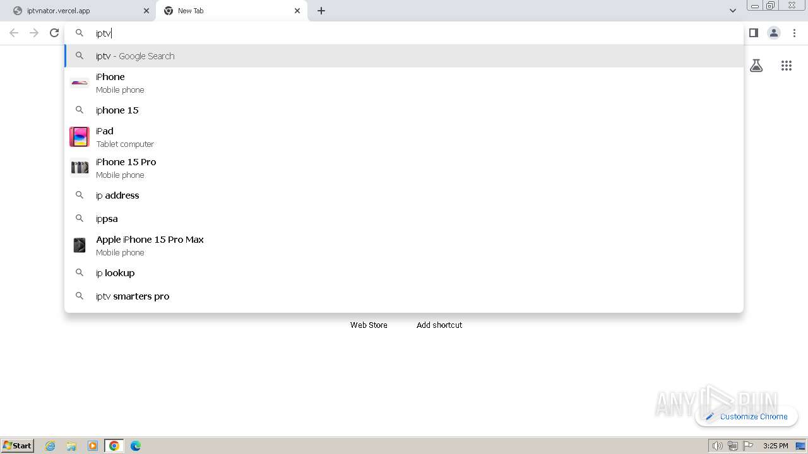Choose the iPad Tablet computer suggestion
Image resolution: width=808 pixels, height=454 pixels.
(404, 137)
